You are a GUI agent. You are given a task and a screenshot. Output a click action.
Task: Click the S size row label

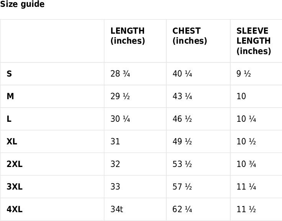pyautogui.click(x=9, y=74)
